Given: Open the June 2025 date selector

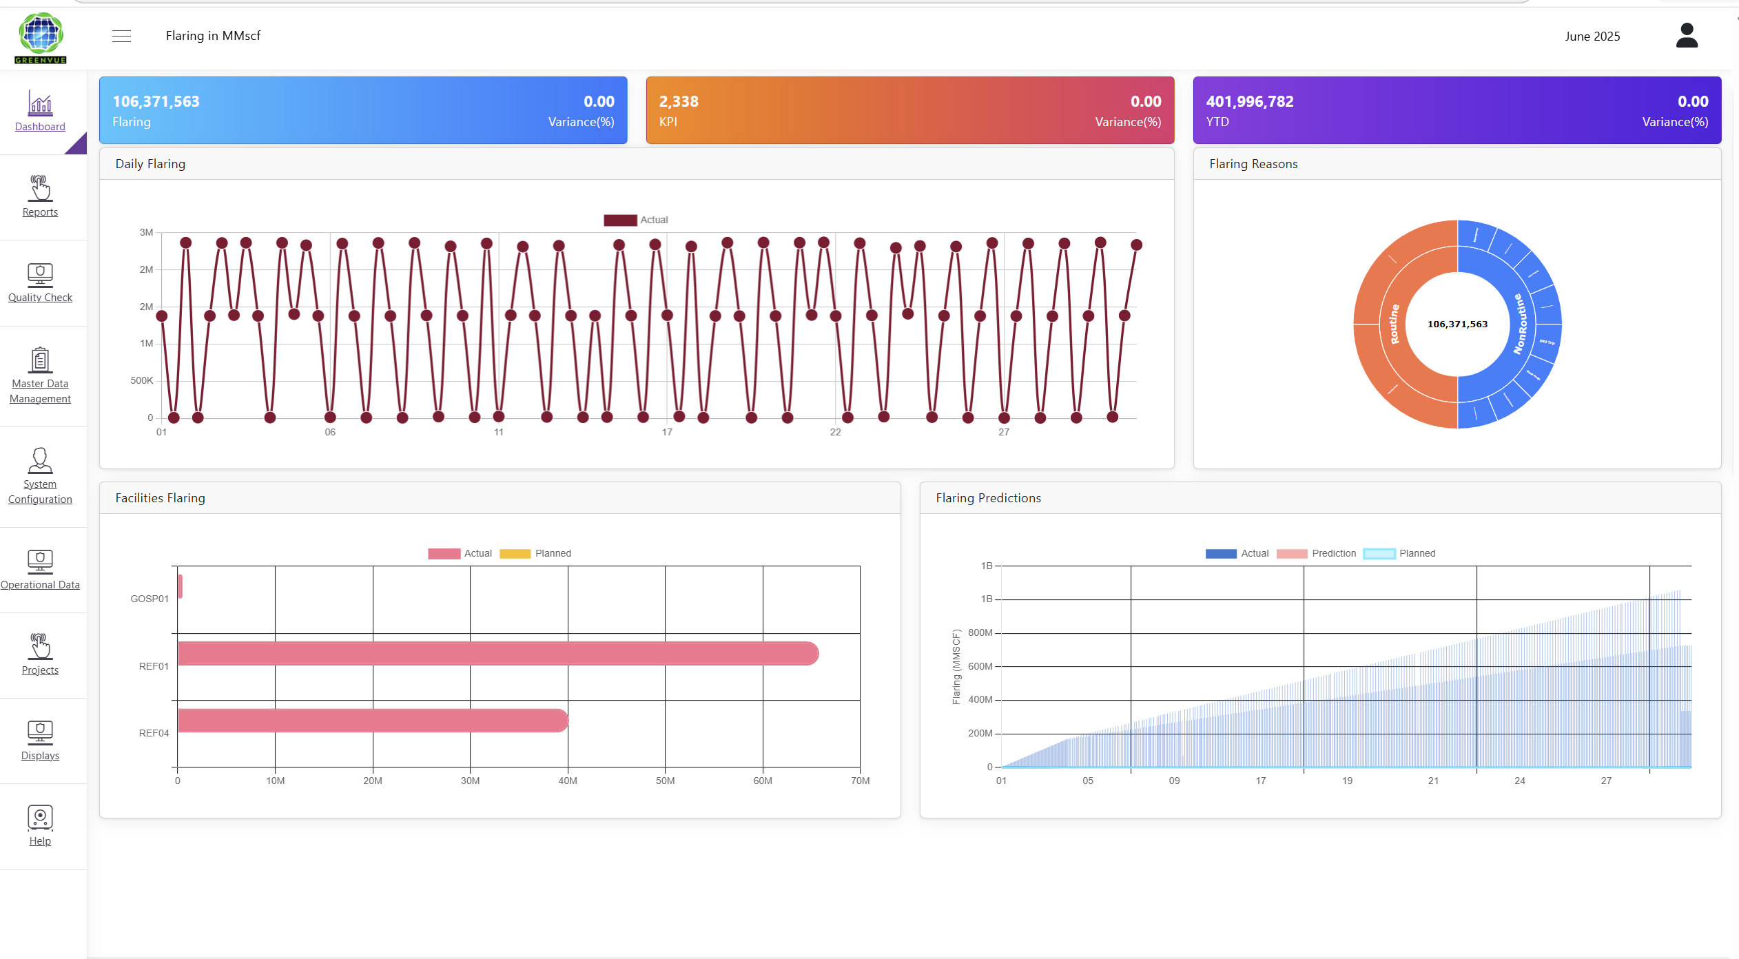Looking at the screenshot, I should click(x=1592, y=36).
